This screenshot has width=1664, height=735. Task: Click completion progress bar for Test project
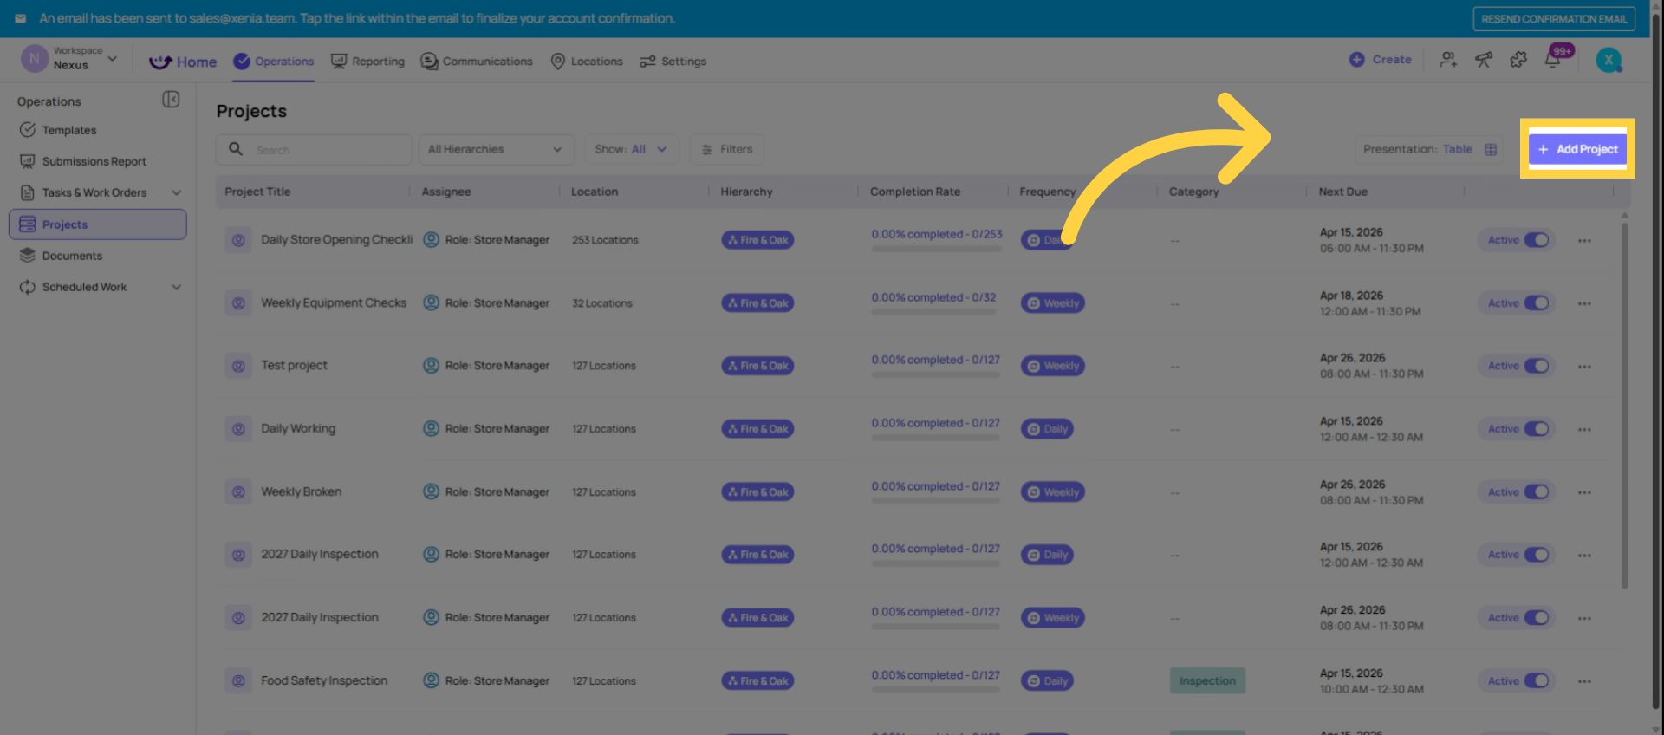pyautogui.click(x=936, y=374)
